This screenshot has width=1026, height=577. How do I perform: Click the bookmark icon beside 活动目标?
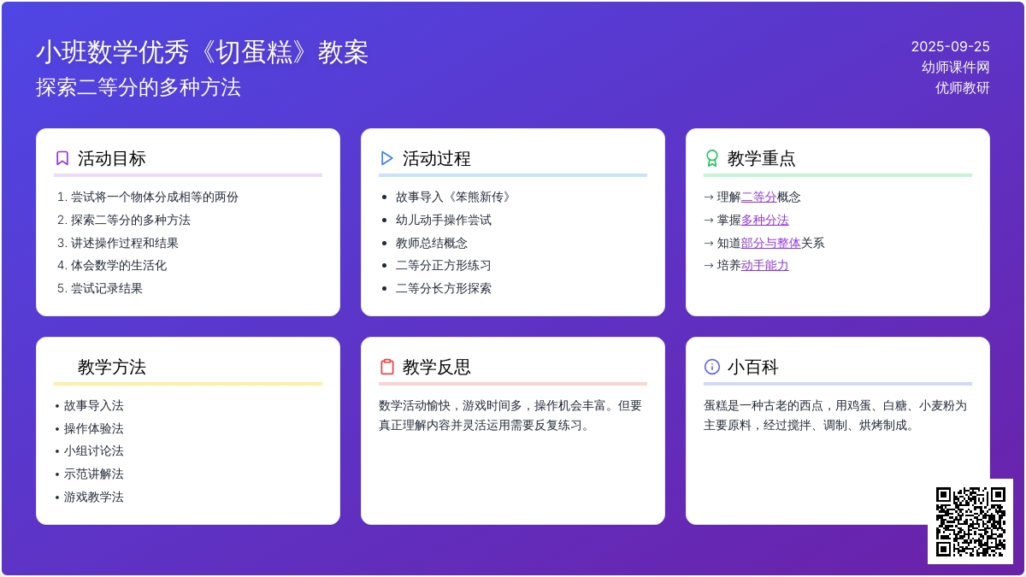62,158
